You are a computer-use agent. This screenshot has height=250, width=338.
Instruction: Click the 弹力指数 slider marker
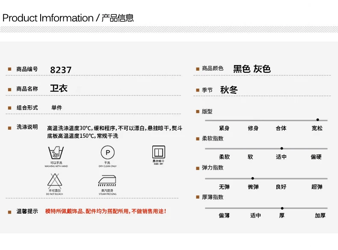[252, 179]
